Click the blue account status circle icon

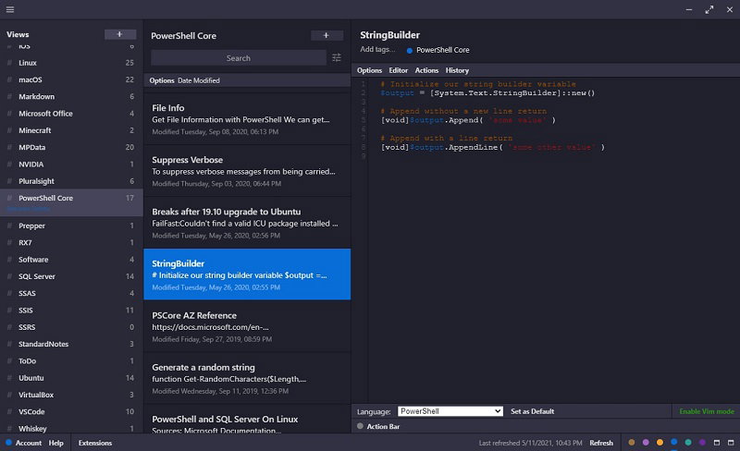coord(8,443)
